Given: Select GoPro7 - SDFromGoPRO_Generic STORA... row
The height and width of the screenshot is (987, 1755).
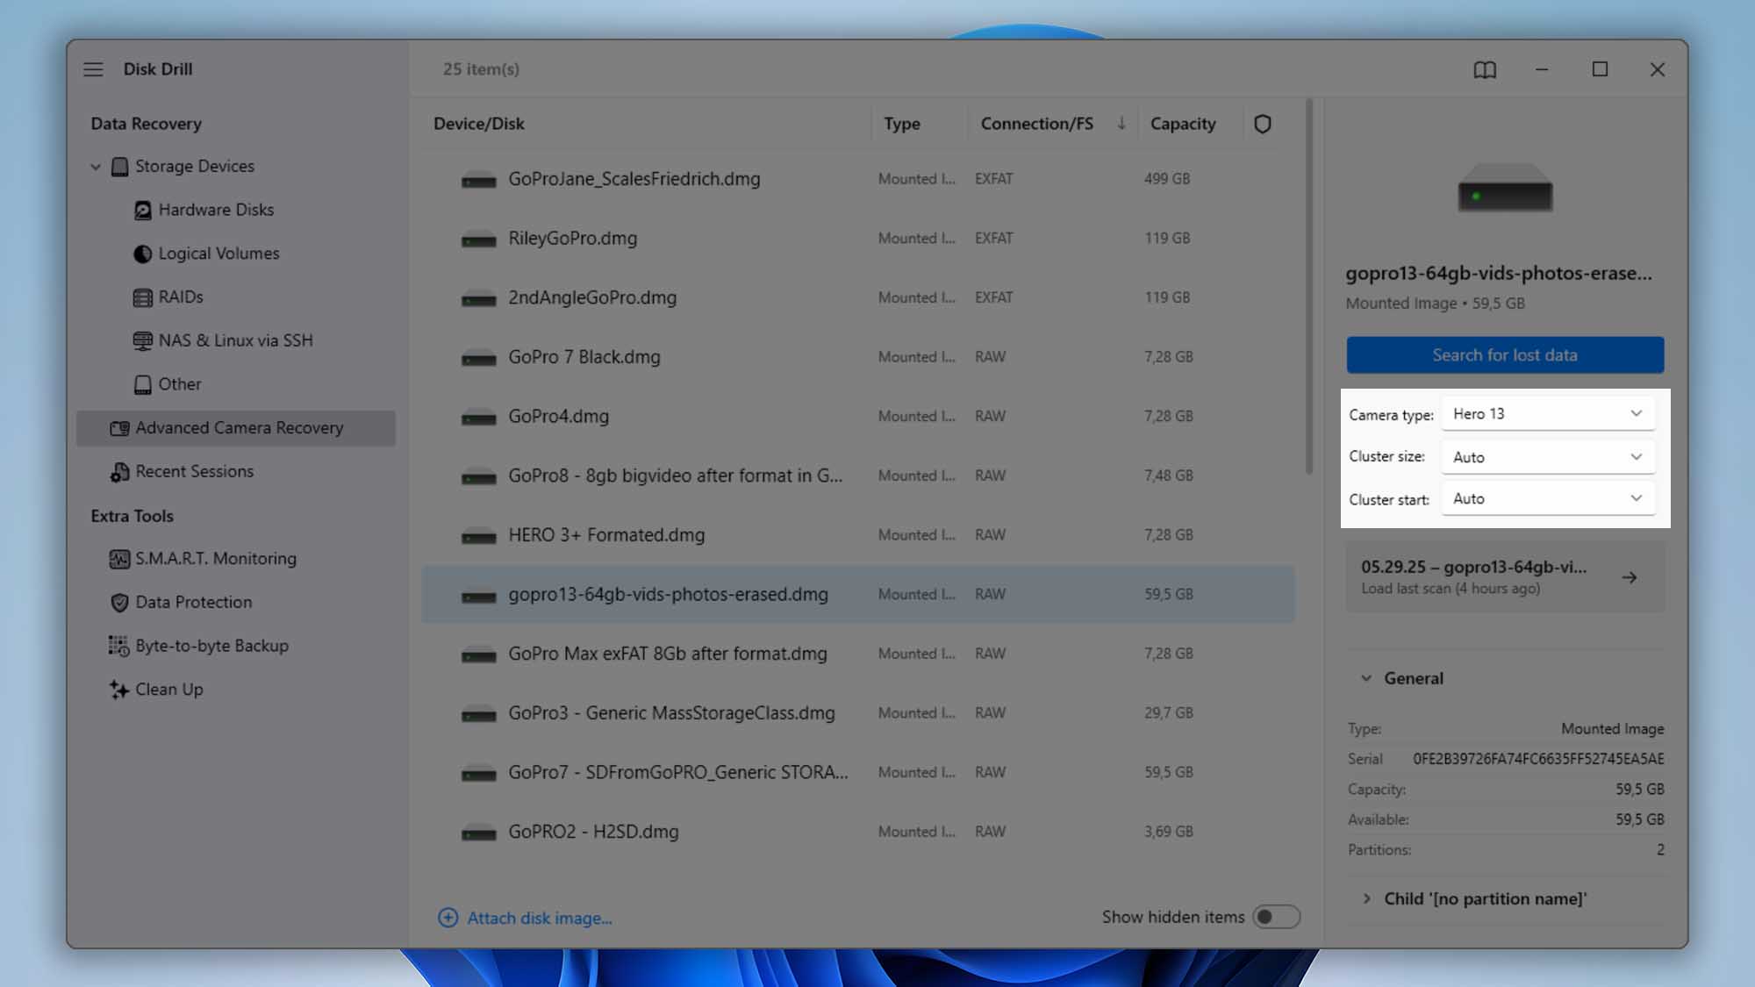Looking at the screenshot, I should 858,772.
